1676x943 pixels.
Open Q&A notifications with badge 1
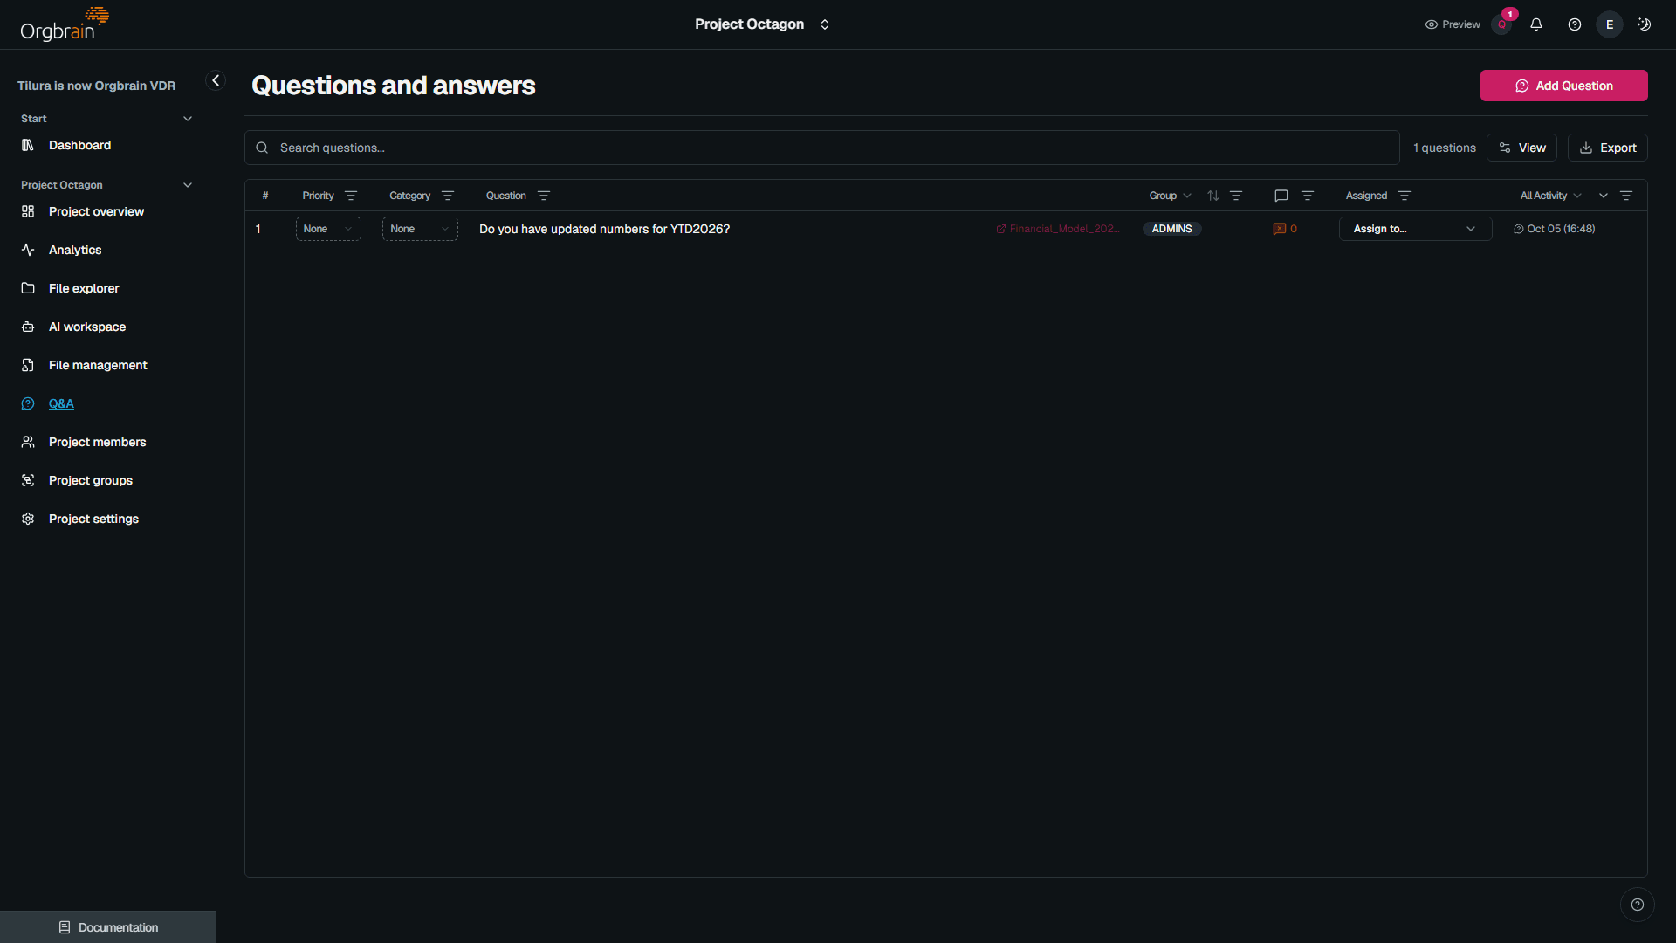click(1502, 24)
